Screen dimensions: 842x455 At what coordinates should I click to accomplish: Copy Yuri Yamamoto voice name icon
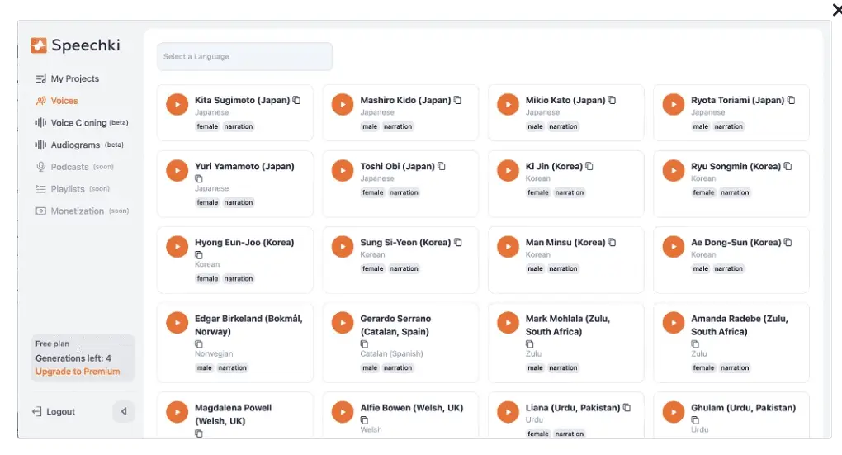[199, 178]
